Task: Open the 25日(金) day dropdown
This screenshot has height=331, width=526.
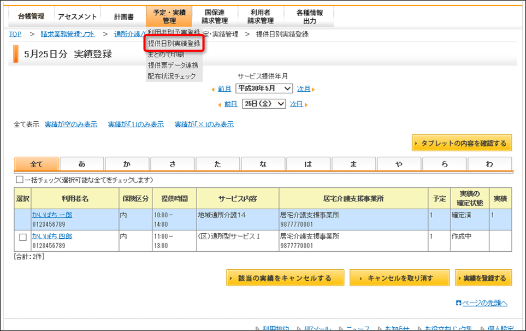Action: point(264,104)
